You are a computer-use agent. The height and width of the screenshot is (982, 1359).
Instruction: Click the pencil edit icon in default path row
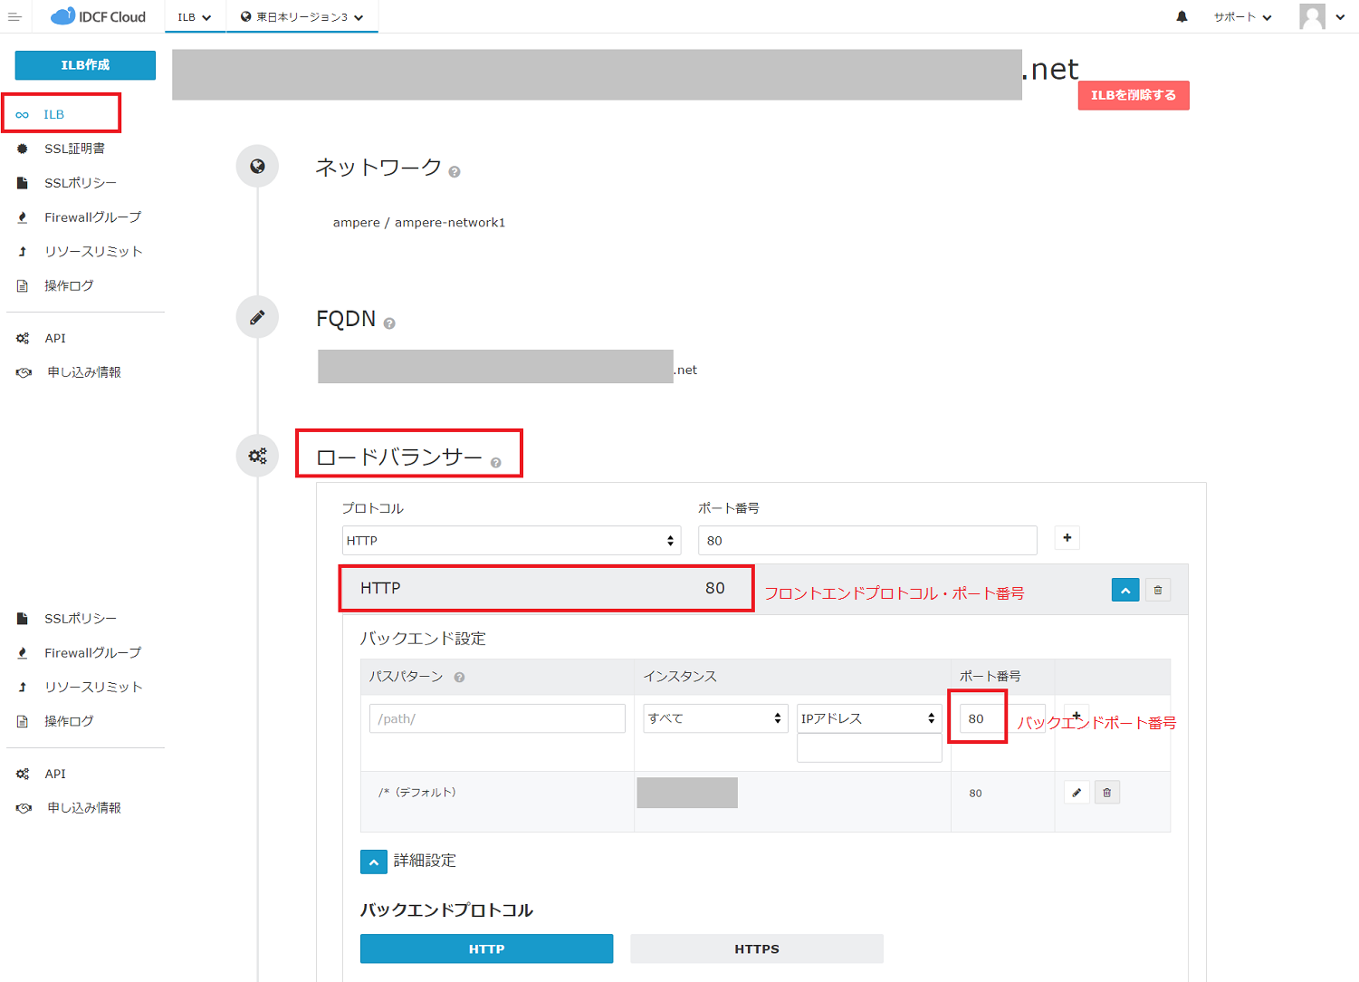[x=1077, y=793]
